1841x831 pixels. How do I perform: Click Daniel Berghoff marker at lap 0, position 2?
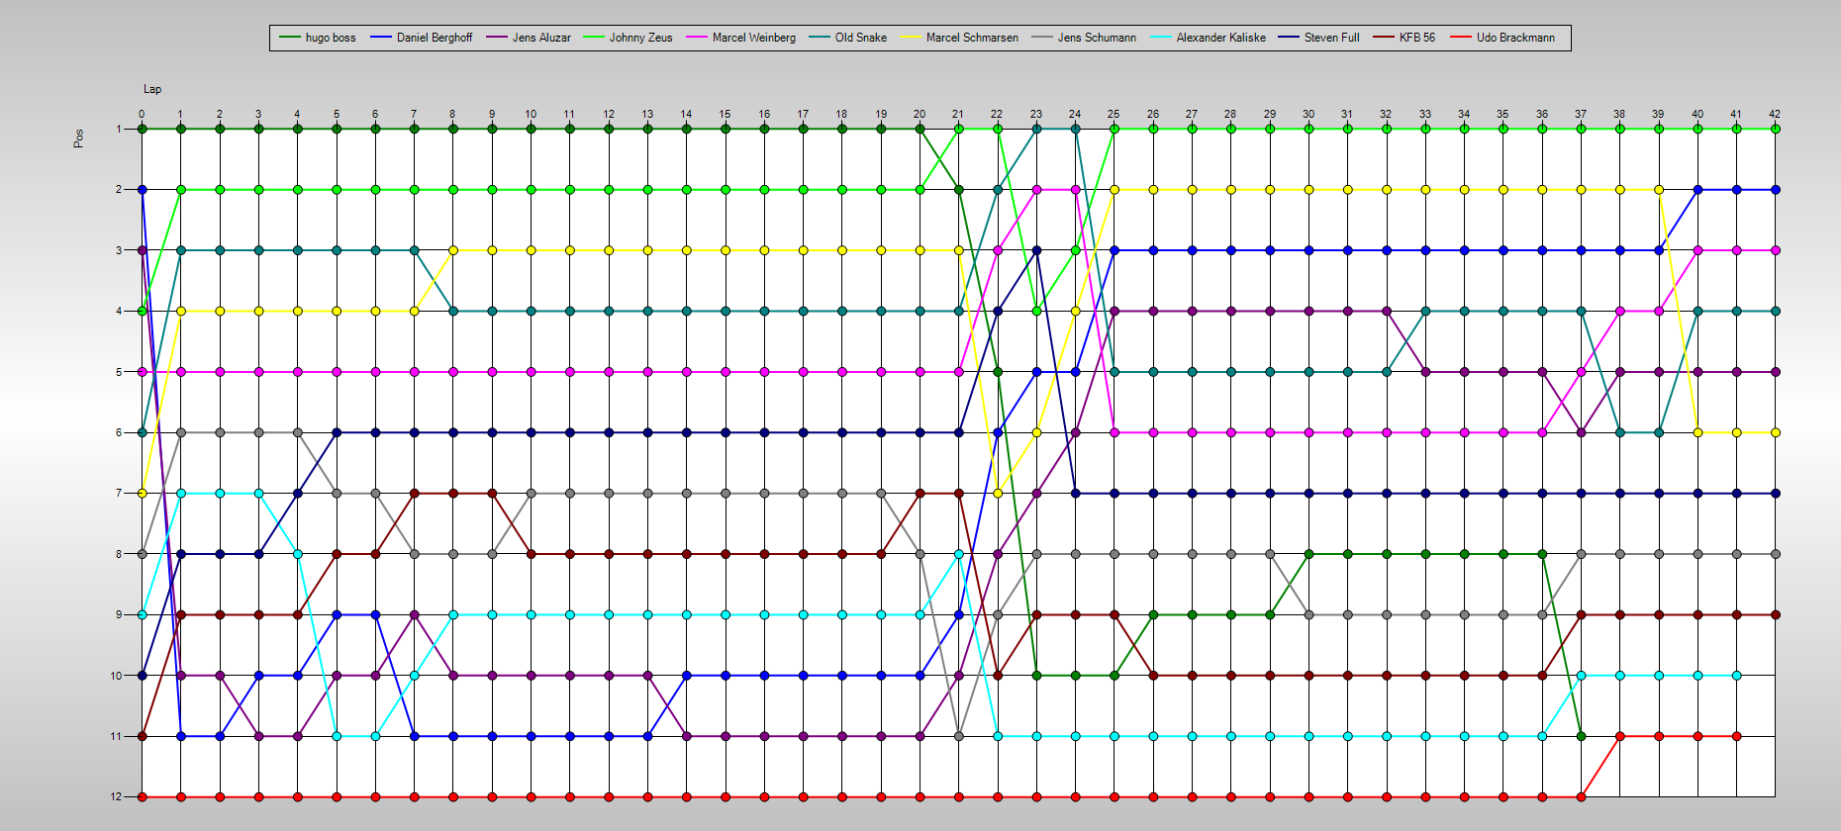tap(142, 189)
